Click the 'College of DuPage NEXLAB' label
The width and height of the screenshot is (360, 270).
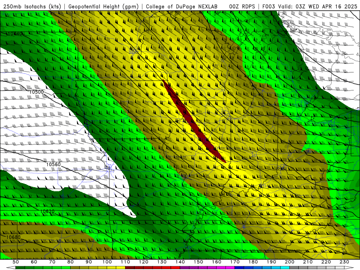(182, 7)
